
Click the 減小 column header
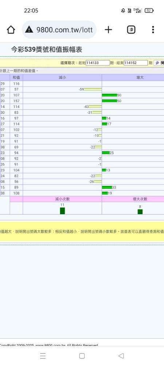click(x=62, y=78)
